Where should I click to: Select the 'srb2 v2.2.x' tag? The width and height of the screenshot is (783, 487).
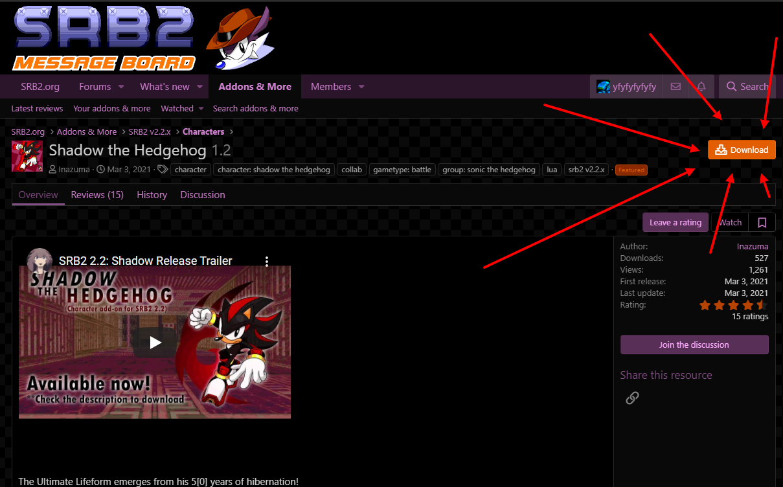pos(587,170)
